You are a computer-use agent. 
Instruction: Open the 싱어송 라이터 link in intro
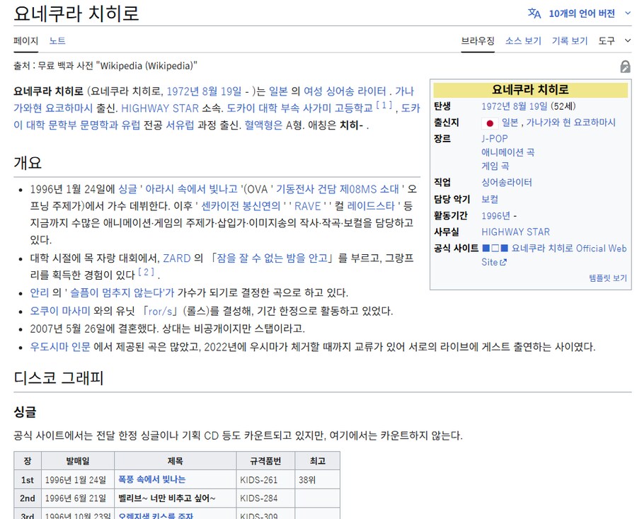coord(356,91)
